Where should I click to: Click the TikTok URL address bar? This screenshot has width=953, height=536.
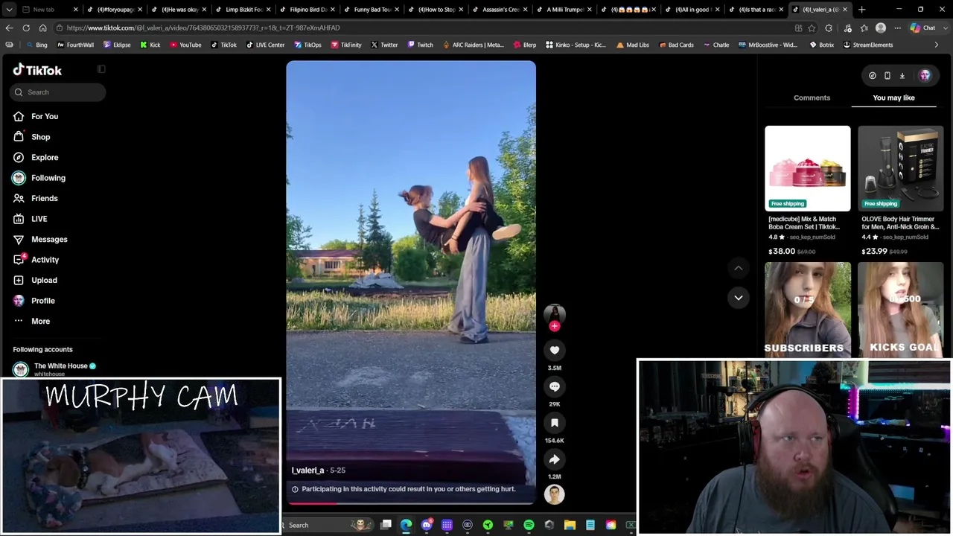424,28
